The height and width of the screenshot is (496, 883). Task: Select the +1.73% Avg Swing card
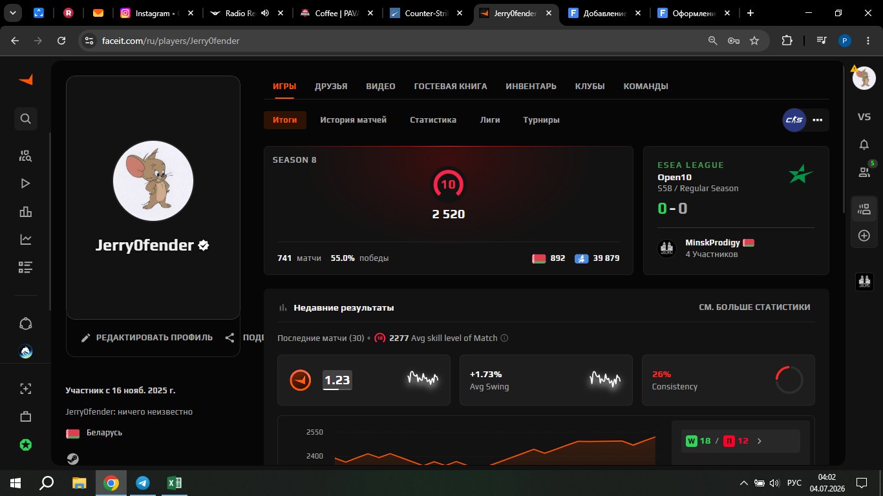tap(546, 380)
